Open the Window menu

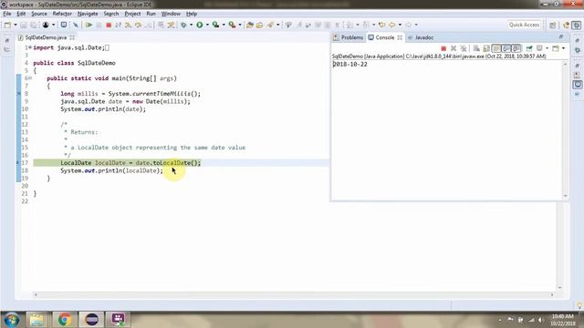tap(171, 14)
